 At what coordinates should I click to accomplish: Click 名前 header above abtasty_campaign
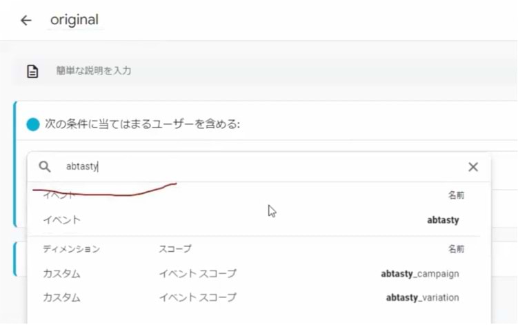pyautogui.click(x=456, y=249)
